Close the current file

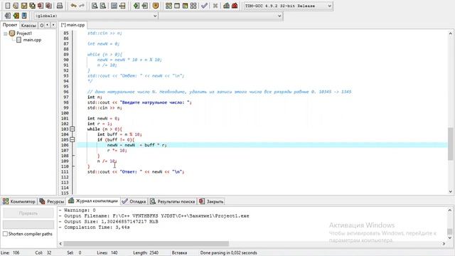pyautogui.click(x=41, y=6)
